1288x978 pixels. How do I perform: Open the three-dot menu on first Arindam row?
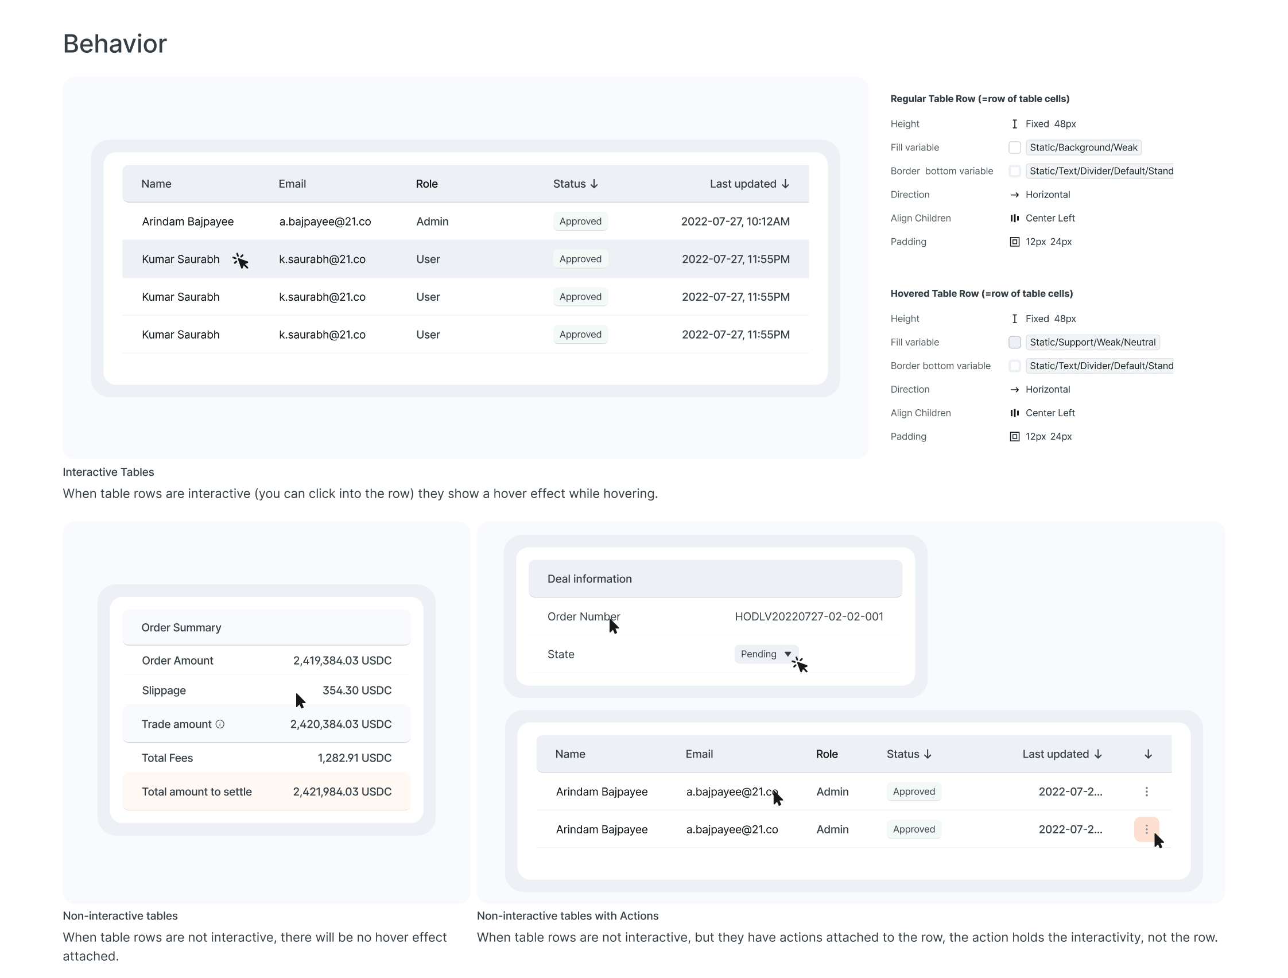[1146, 791]
